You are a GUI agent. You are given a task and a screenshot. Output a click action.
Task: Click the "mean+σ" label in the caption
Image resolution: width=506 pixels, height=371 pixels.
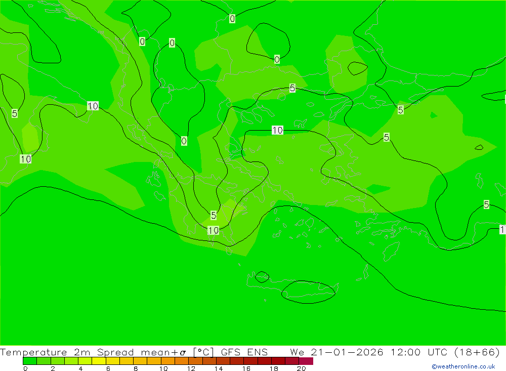click(x=163, y=352)
